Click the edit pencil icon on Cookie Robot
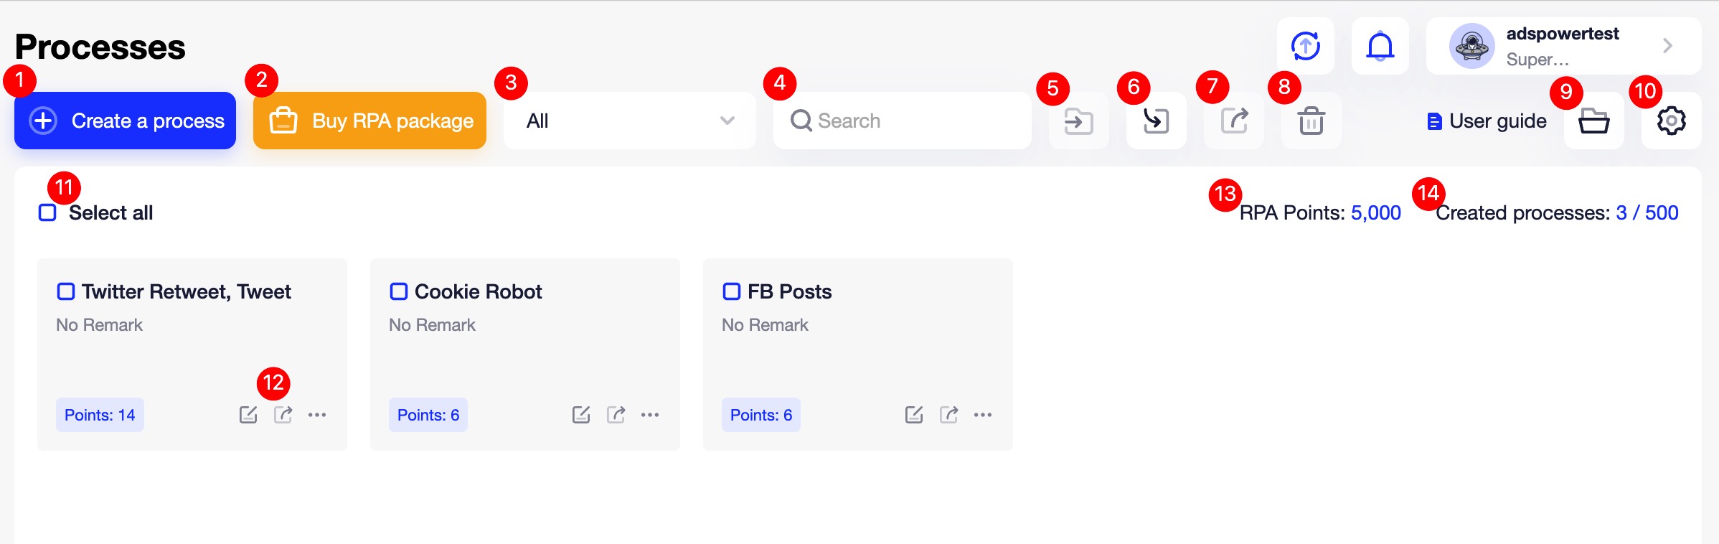The height and width of the screenshot is (544, 1719). click(580, 414)
